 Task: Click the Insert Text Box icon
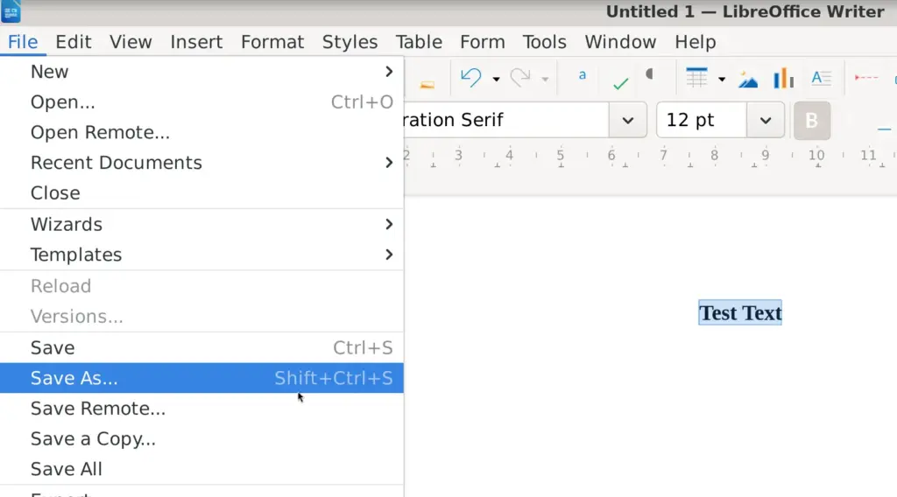tap(822, 78)
